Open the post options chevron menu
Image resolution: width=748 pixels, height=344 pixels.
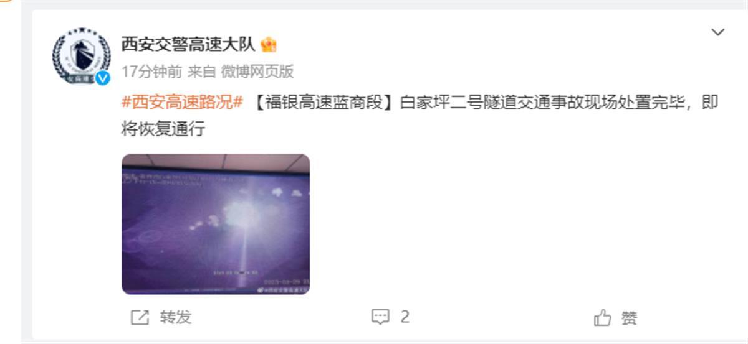point(718,32)
